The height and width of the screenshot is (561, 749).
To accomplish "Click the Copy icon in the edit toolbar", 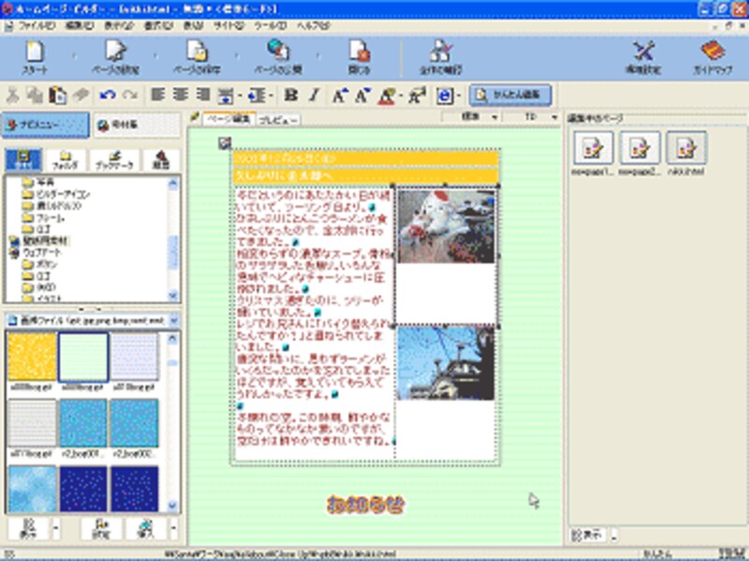I will point(35,96).
